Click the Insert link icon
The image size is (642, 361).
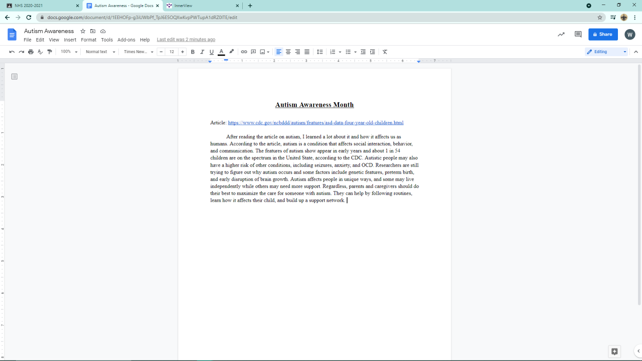(x=244, y=52)
